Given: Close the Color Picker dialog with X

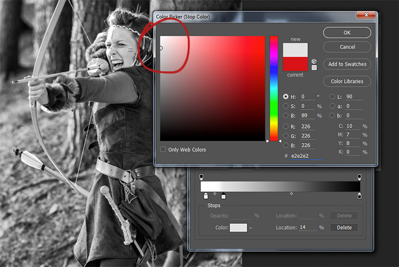Looking at the screenshot, I should 366,15.
